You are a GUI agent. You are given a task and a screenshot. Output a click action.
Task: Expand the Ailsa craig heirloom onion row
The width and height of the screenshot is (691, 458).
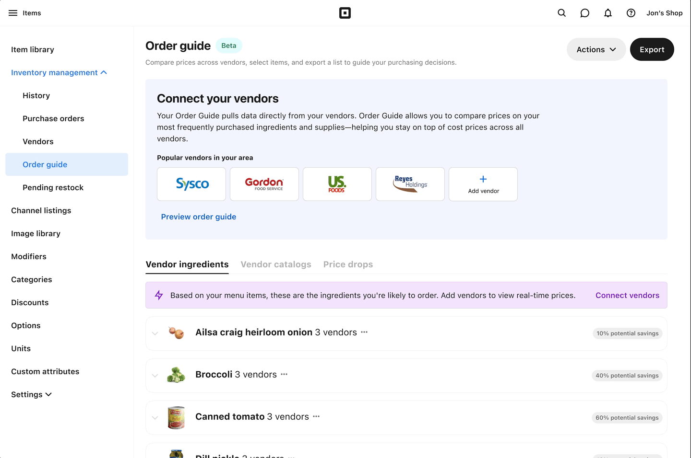155,333
